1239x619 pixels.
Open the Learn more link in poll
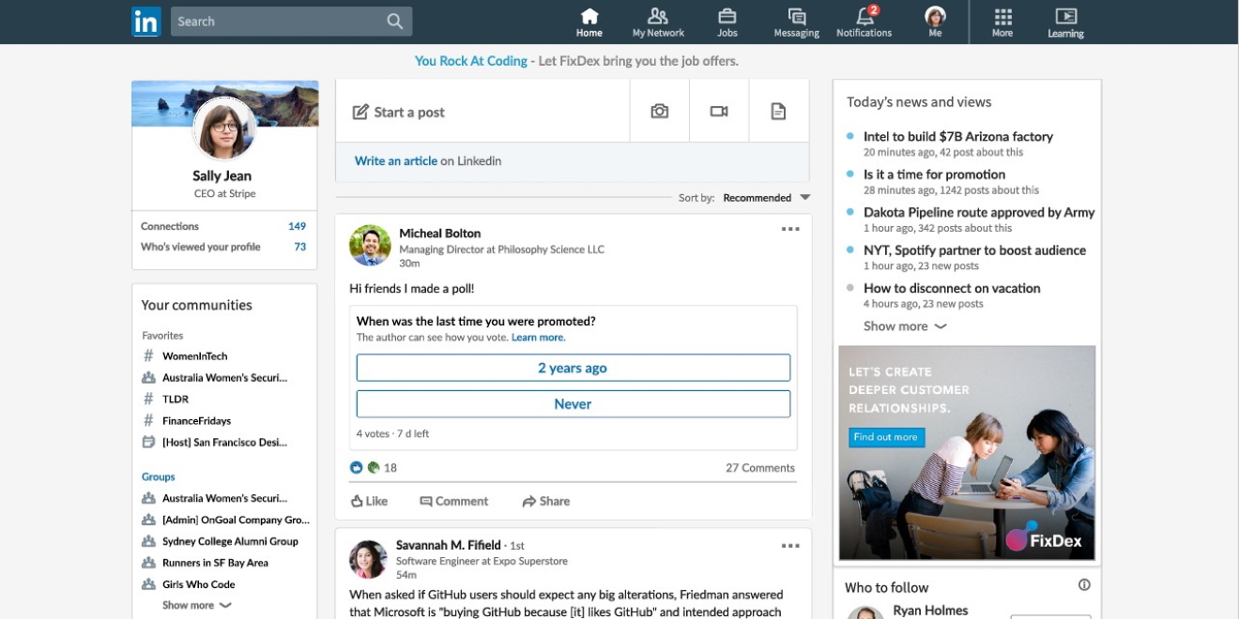coord(539,338)
